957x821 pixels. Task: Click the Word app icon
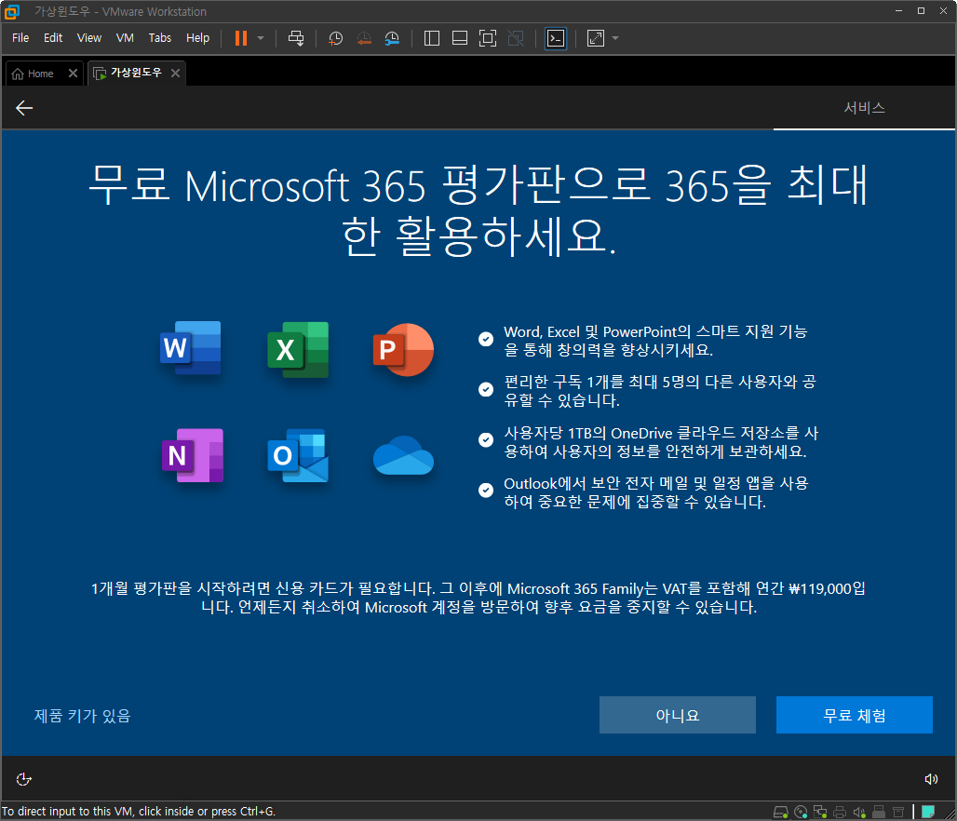[x=191, y=348]
